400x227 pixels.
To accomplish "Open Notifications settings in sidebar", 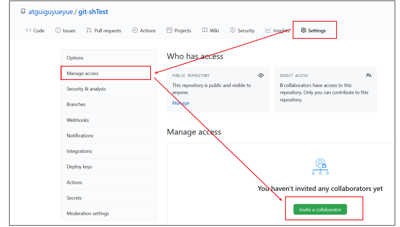I will [109, 135].
